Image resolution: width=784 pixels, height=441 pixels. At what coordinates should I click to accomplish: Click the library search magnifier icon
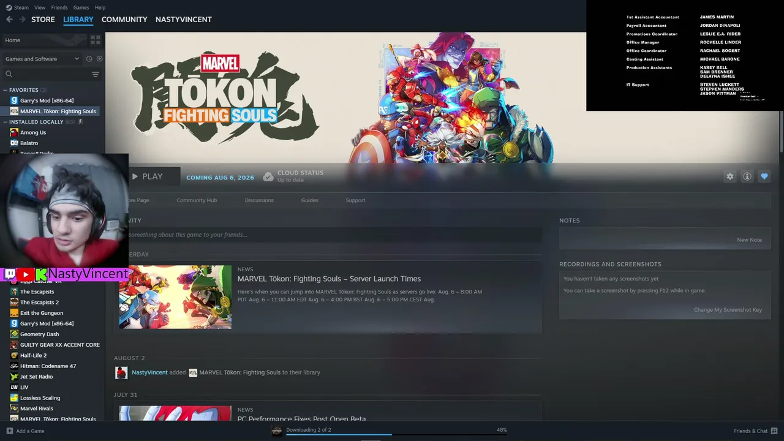[9, 74]
